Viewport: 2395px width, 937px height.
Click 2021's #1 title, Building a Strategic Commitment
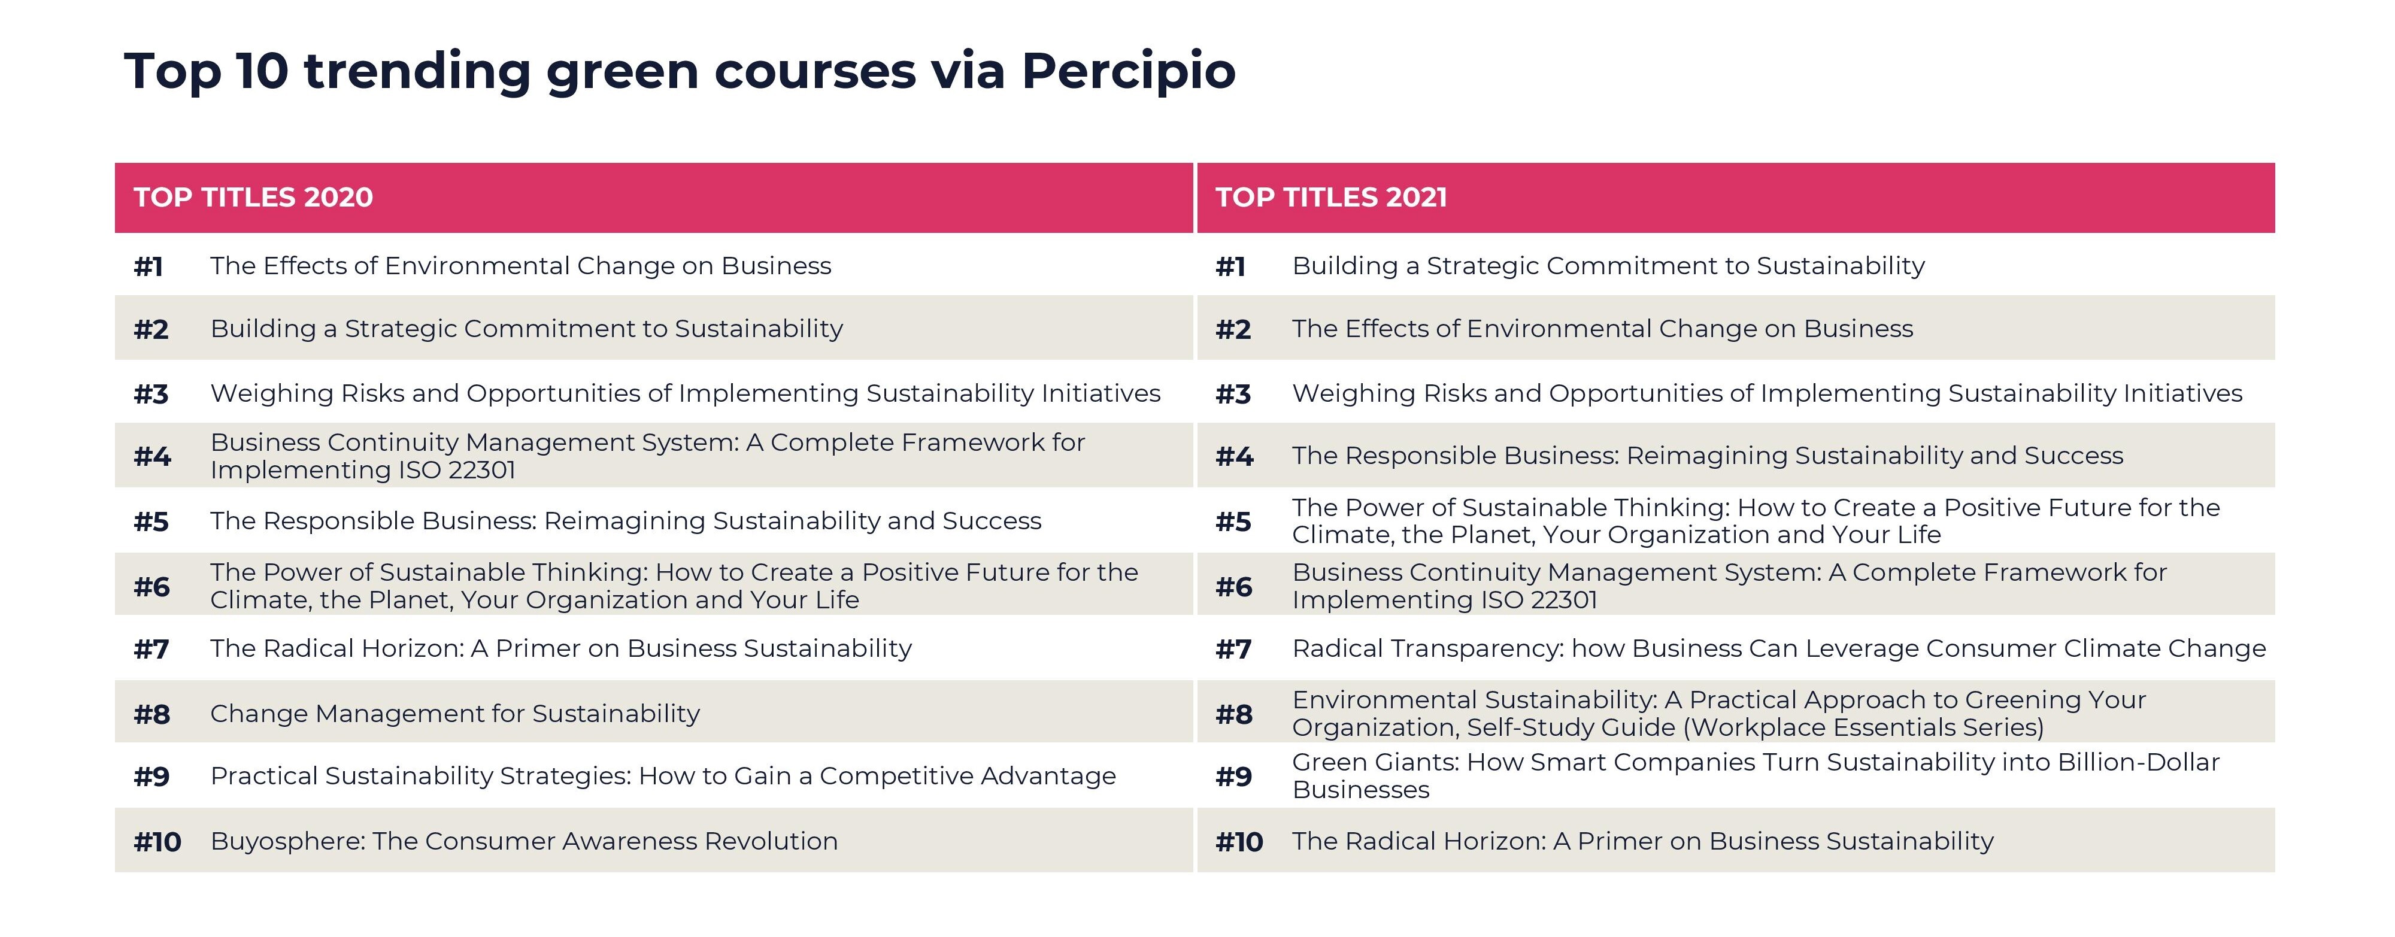coord(1608,266)
